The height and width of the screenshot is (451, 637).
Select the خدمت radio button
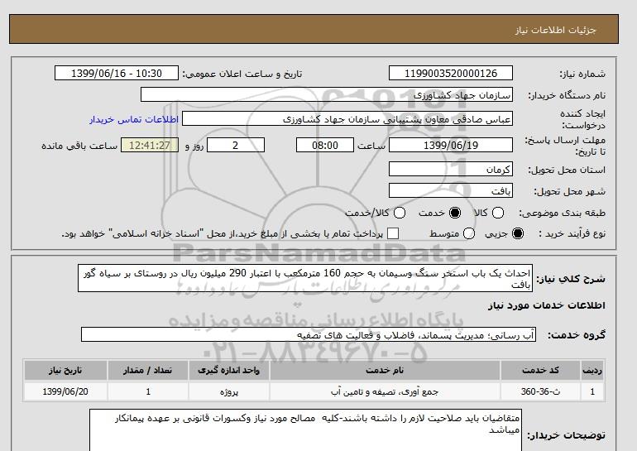(x=455, y=213)
